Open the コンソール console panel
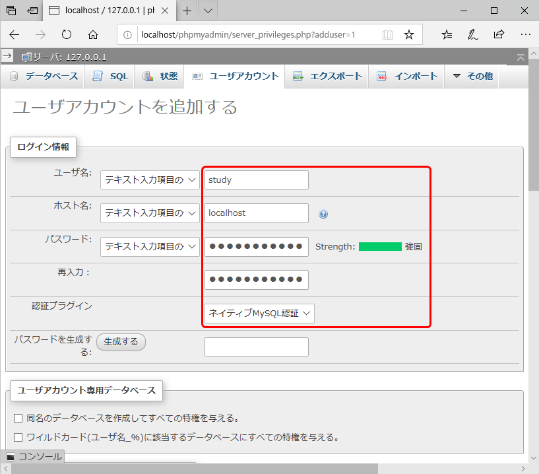Screen dimensions: 539x474 [34, 456]
